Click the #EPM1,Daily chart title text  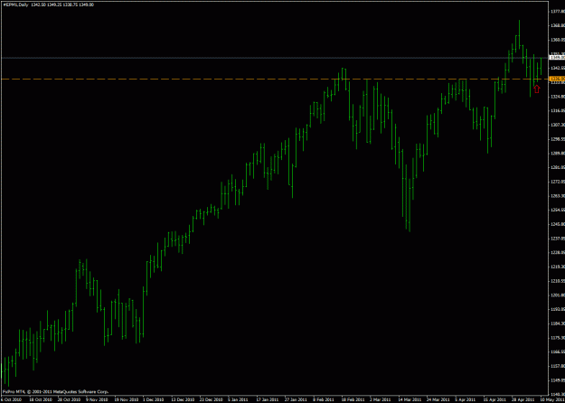click(x=14, y=5)
